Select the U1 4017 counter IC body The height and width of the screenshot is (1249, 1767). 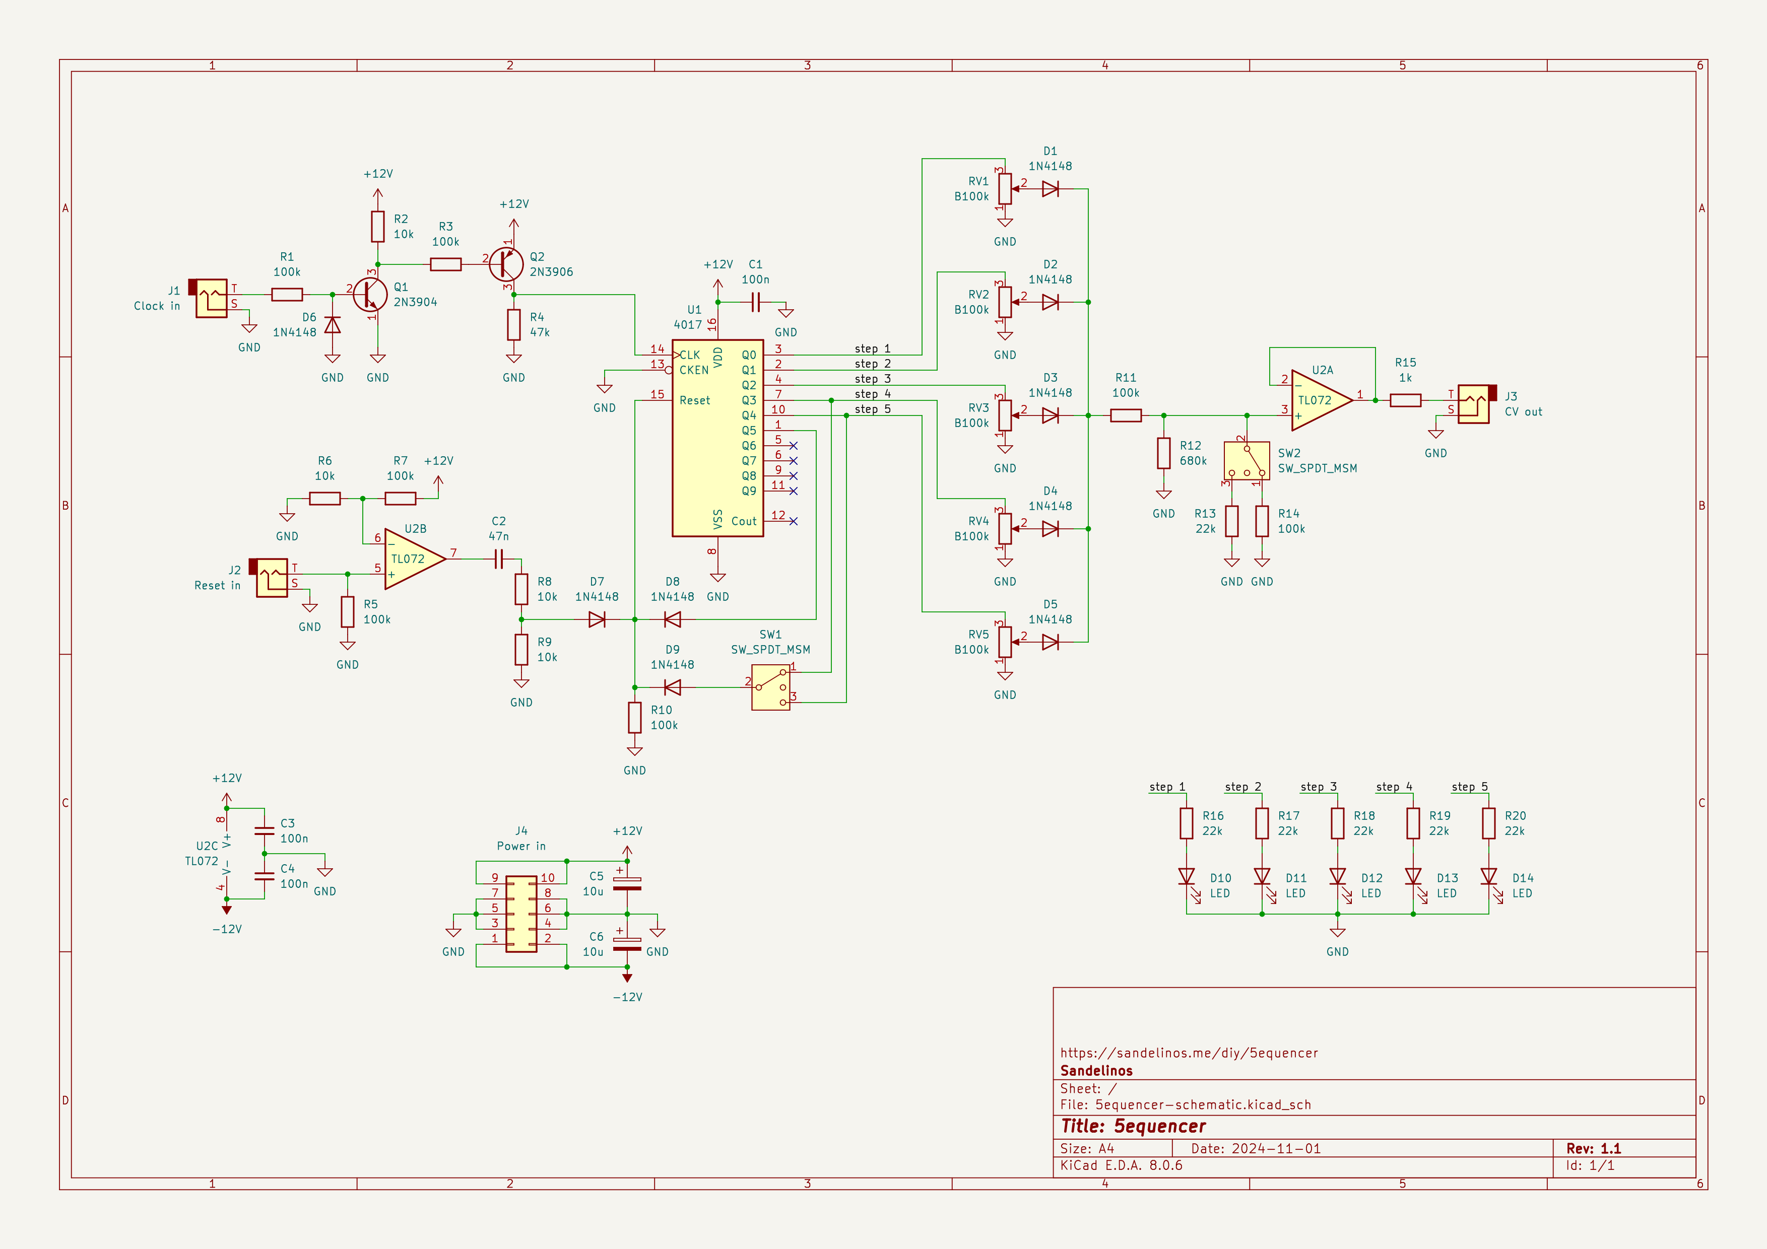pyautogui.click(x=717, y=438)
